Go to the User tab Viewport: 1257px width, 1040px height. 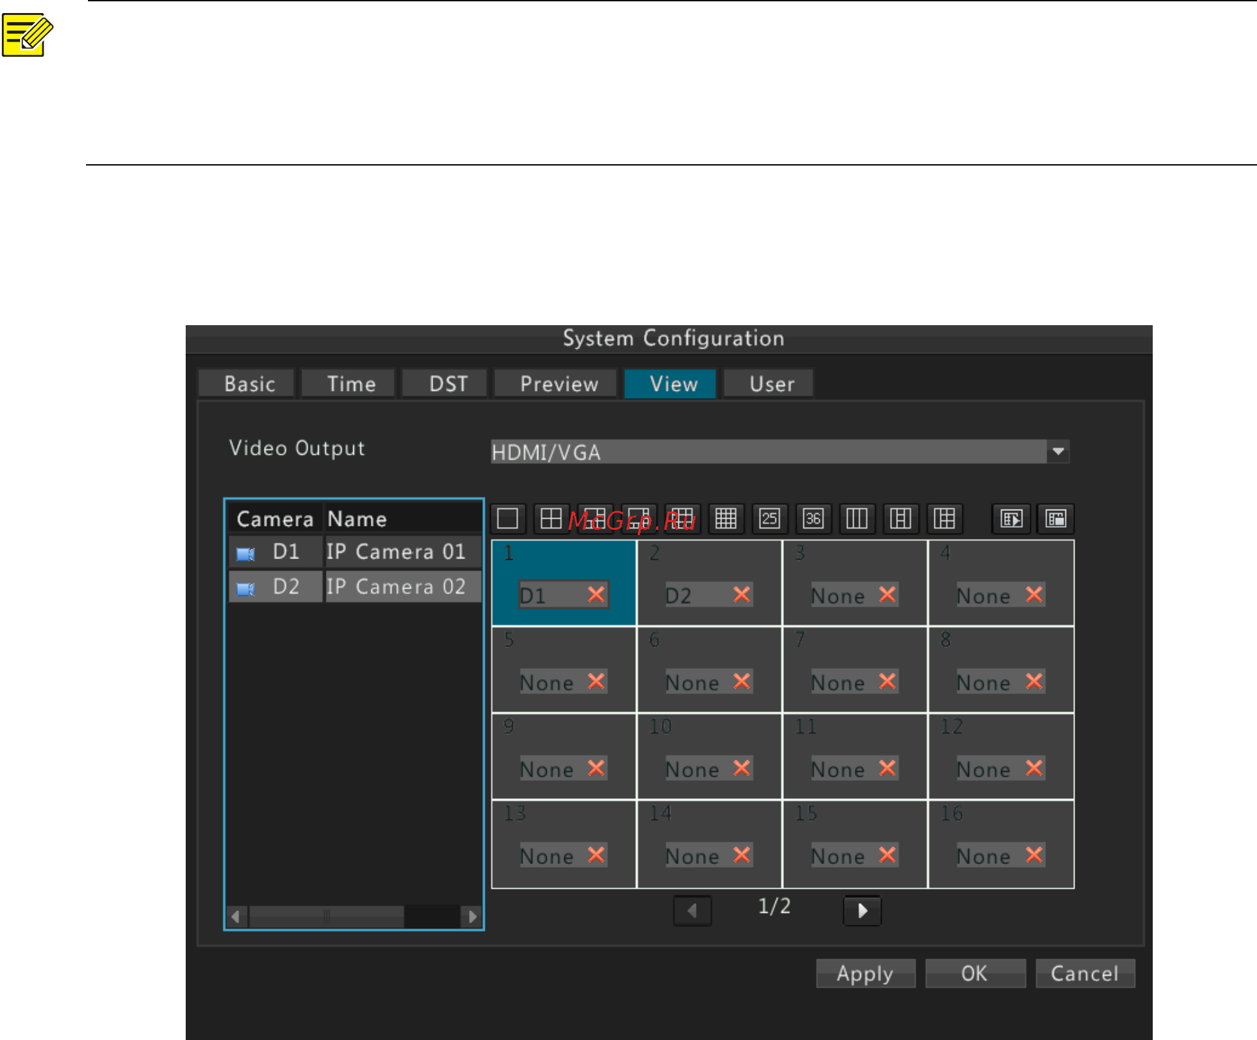769,383
